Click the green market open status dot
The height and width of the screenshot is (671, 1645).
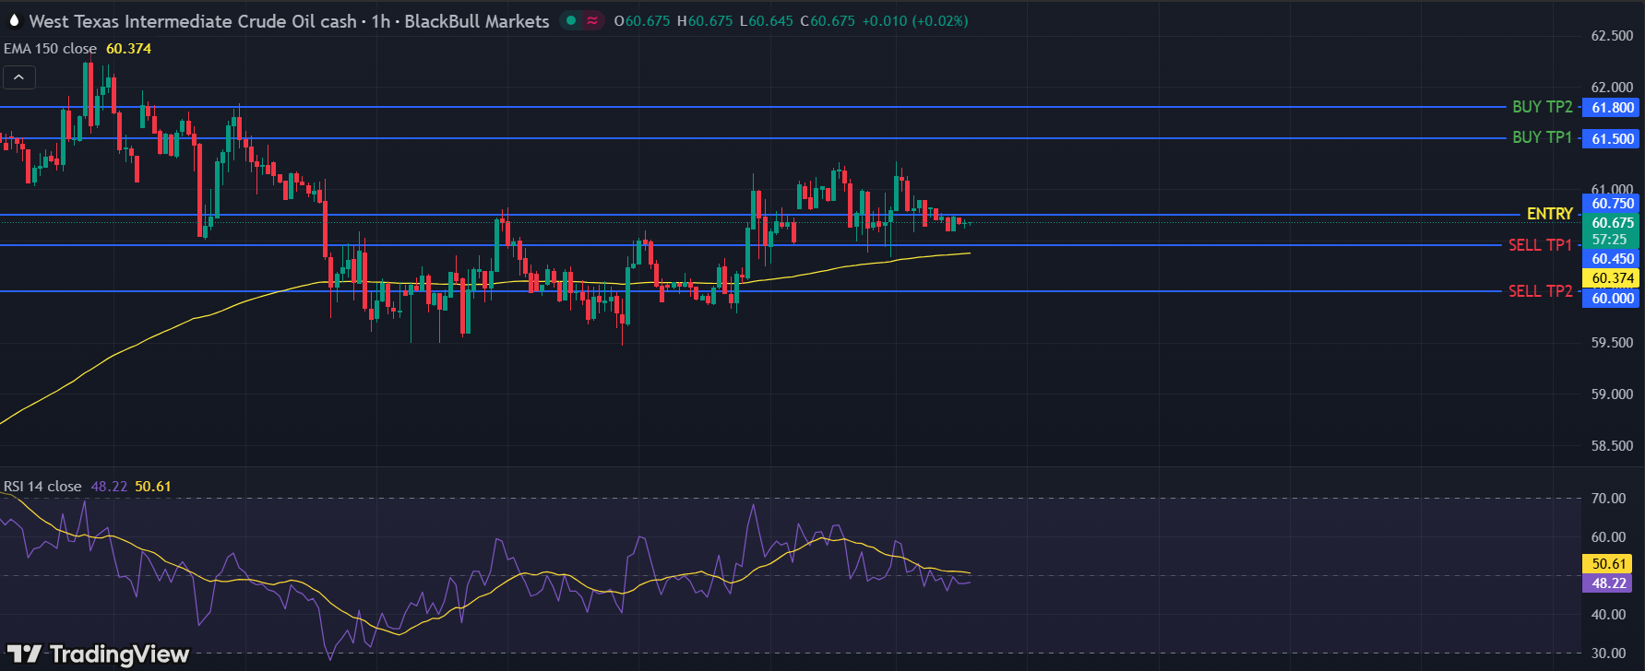(572, 20)
